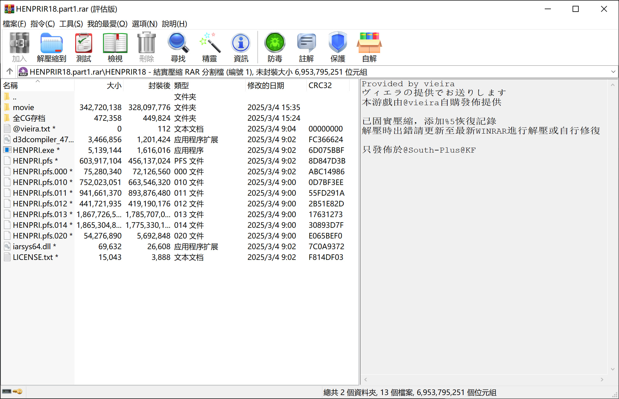Sort the file list by 名稱 column
619x399 pixels.
pyautogui.click(x=11, y=86)
